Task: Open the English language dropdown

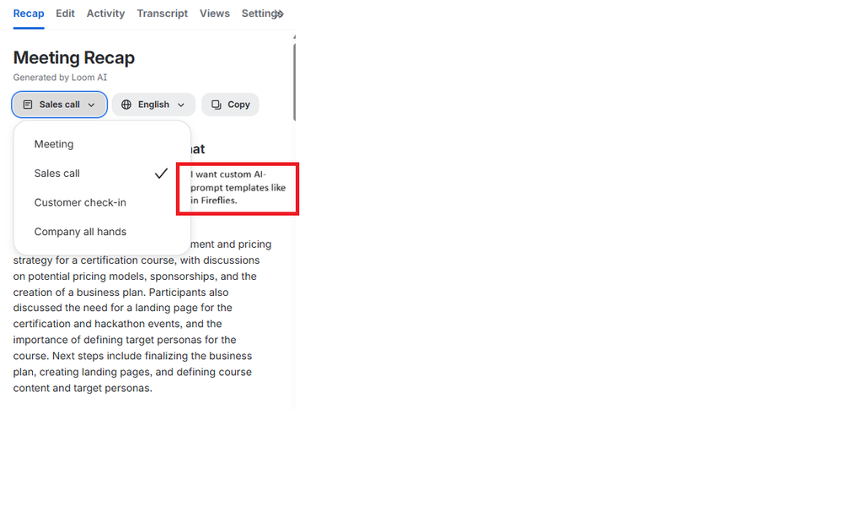Action: click(153, 105)
